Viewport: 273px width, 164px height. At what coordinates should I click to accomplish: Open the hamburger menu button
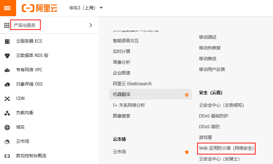click(x=8, y=8)
